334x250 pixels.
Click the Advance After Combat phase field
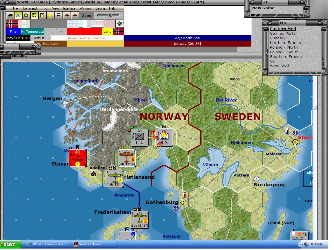click(x=86, y=38)
